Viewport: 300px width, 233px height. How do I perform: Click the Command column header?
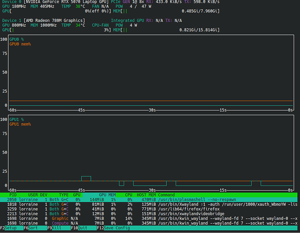(x=166, y=195)
